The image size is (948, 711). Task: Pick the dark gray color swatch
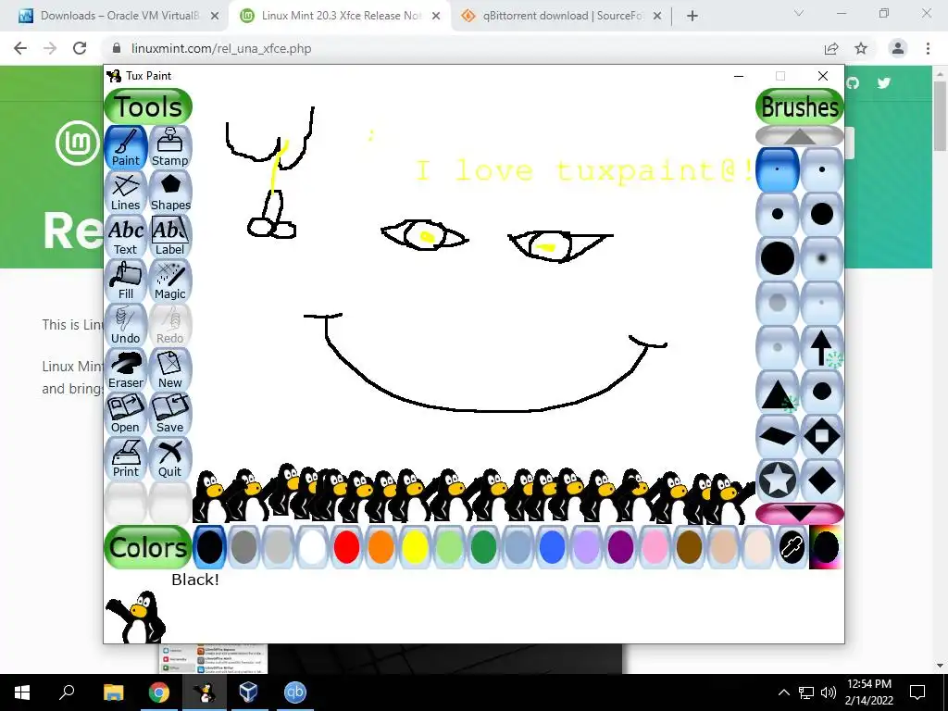click(x=244, y=547)
